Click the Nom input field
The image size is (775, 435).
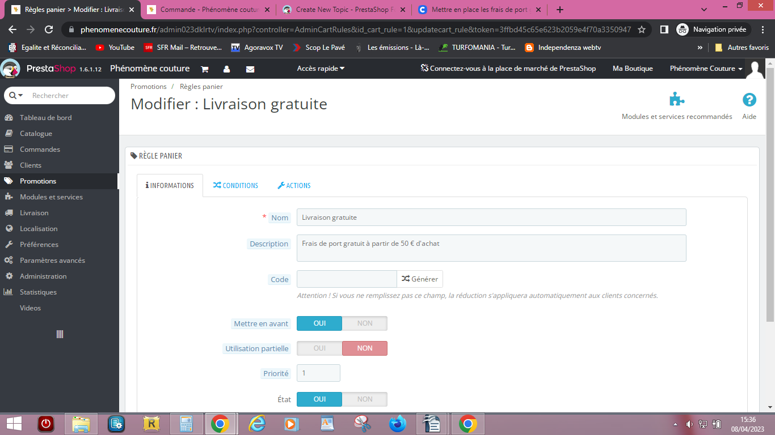(x=491, y=217)
